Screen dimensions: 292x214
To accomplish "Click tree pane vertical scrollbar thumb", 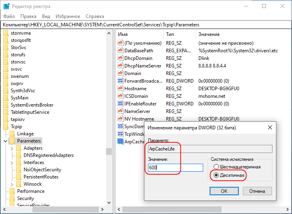I will coord(109,151).
